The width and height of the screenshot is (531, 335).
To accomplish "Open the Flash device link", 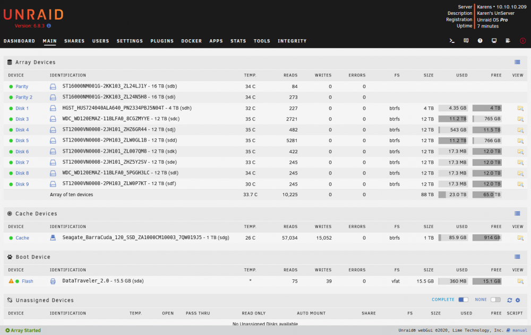I will coord(28,281).
